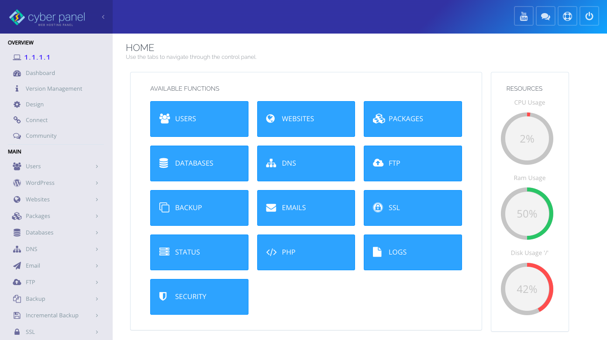
Task: Click the WordPress icon in the sidebar
Action: click(x=16, y=183)
